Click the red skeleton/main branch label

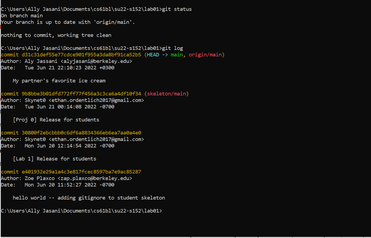pyautogui.click(x=166, y=94)
